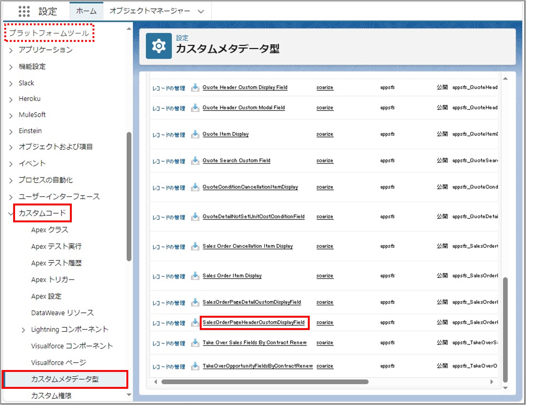Click the sidebar's vertical scrollbar thumb
The image size is (545, 406).
[x=129, y=196]
